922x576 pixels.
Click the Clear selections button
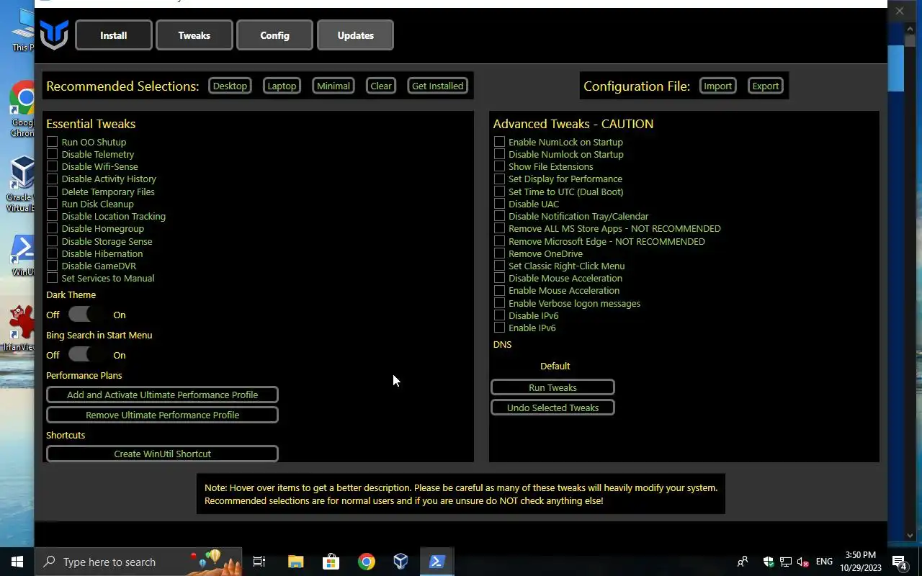point(381,86)
